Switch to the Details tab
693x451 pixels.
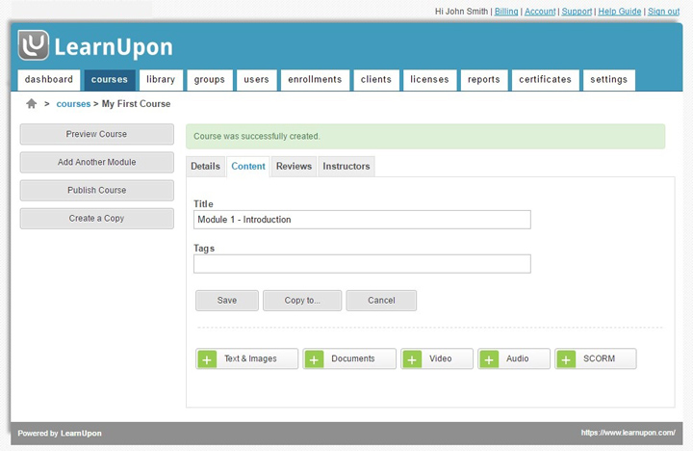point(206,167)
